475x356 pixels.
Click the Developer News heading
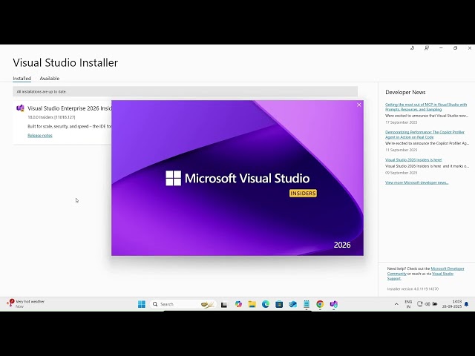point(405,92)
